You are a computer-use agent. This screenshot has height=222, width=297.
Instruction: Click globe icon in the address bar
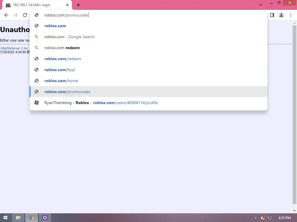[x=37, y=15]
